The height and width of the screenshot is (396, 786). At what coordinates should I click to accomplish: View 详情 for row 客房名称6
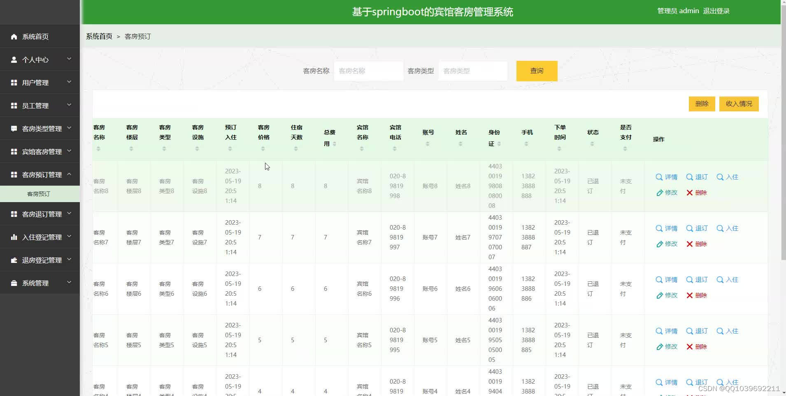click(667, 280)
